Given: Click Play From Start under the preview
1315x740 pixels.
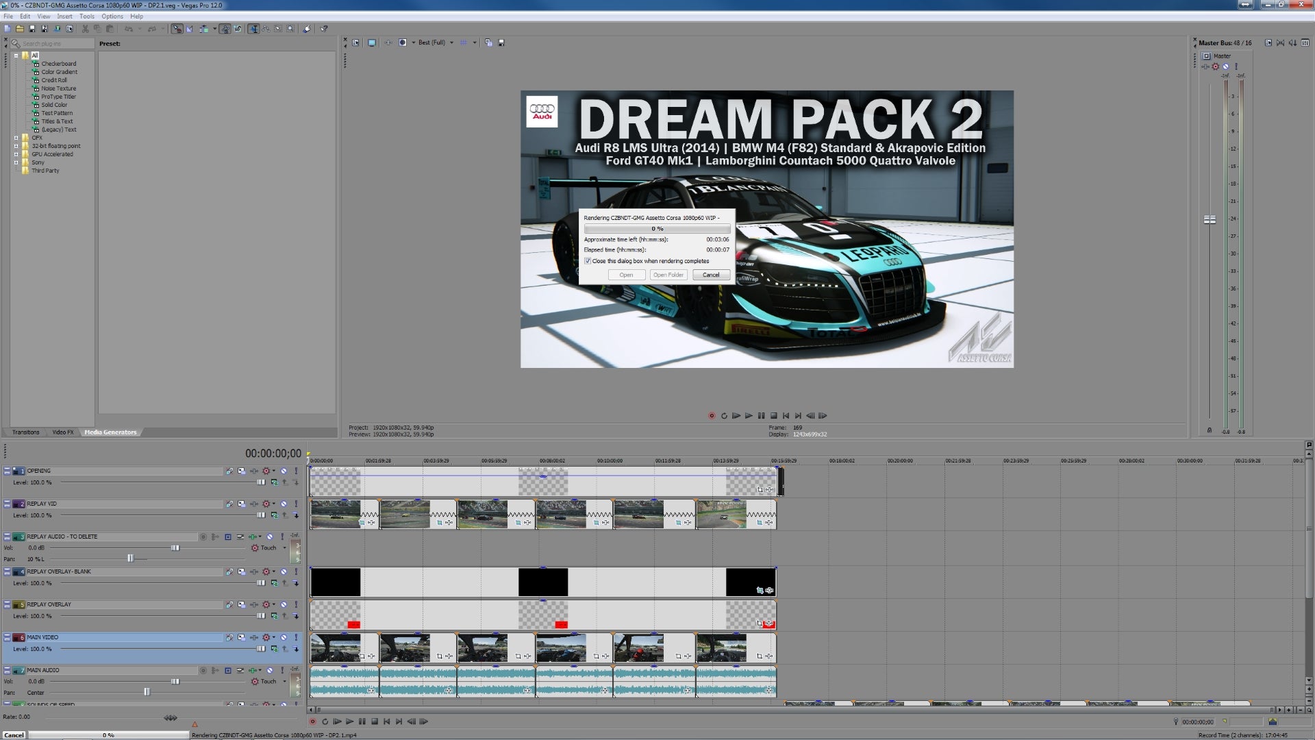Looking at the screenshot, I should tap(736, 416).
